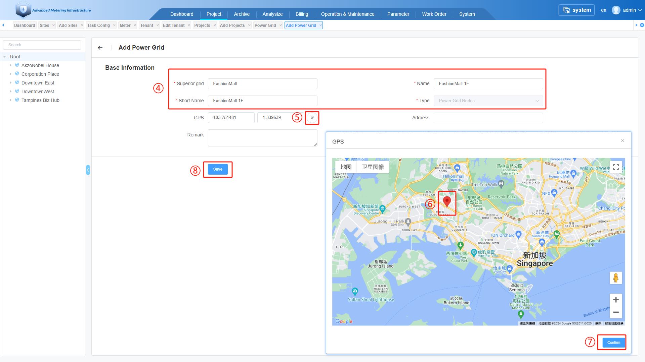This screenshot has height=362, width=645.
Task: Click the red location marker on the map
Action: coord(447,201)
